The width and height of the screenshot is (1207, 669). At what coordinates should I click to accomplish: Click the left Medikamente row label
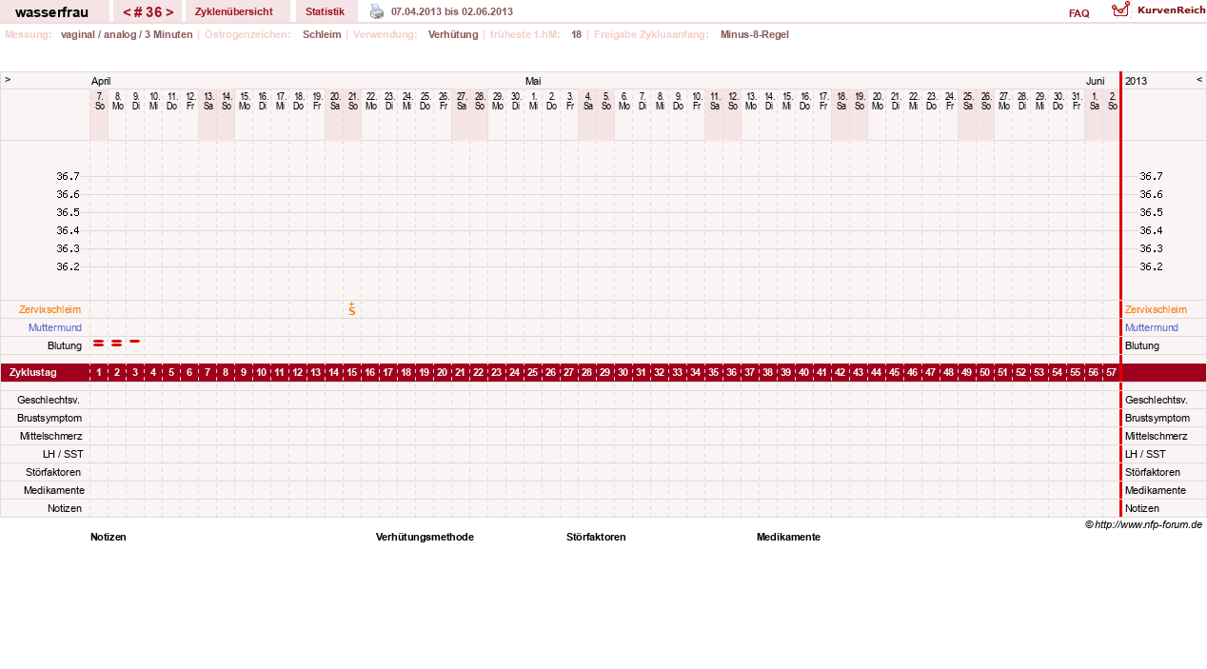click(x=52, y=490)
